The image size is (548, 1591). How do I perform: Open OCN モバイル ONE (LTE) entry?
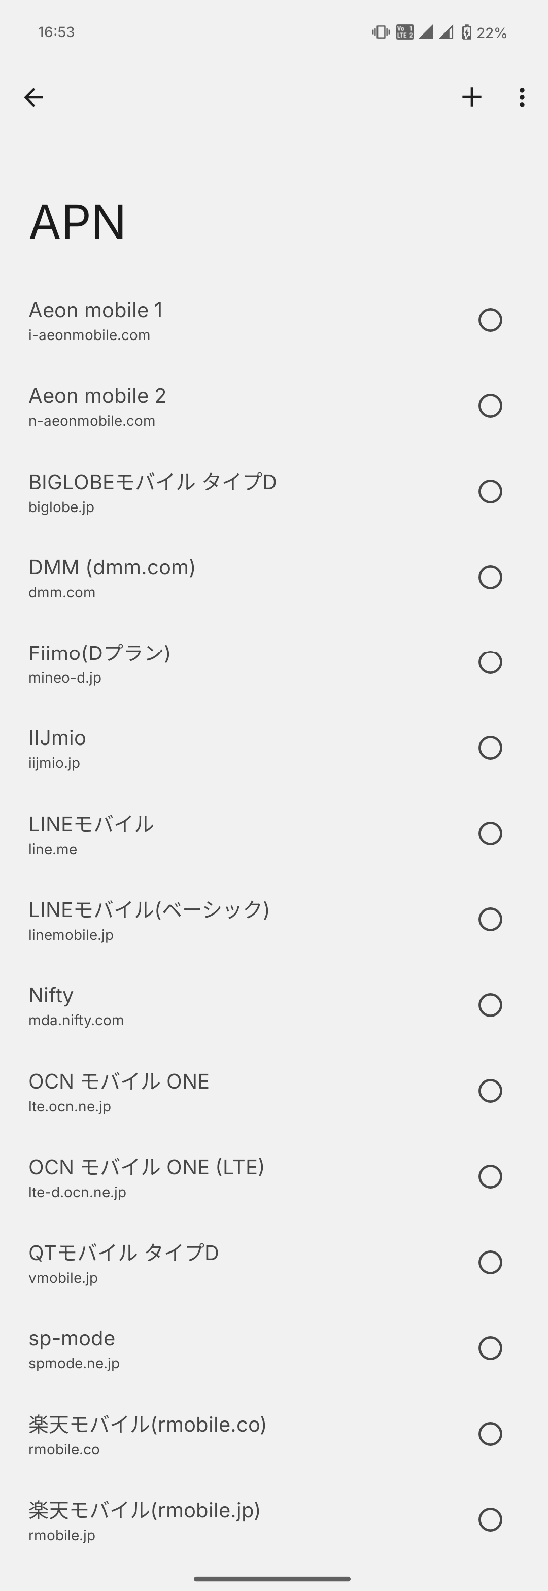(x=185, y=1177)
